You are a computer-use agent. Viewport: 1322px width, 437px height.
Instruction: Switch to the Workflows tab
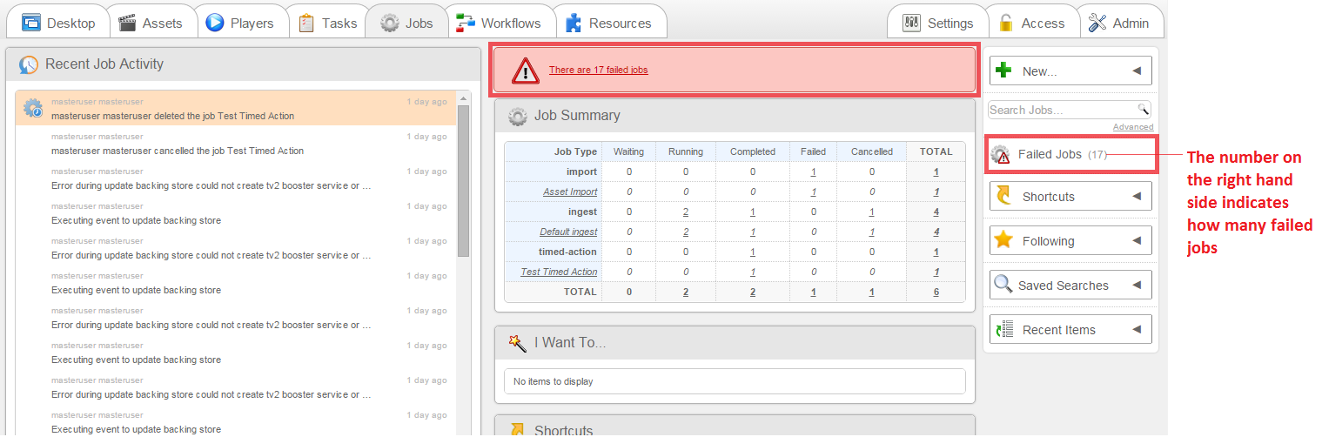pos(499,24)
